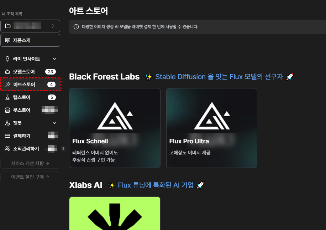Expand the 챗봇 menu chevron

click(x=54, y=123)
